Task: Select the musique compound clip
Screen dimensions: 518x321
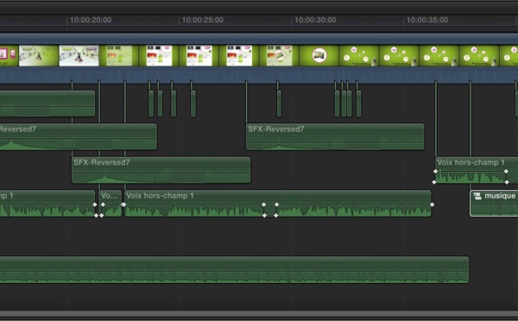Action: click(x=494, y=203)
